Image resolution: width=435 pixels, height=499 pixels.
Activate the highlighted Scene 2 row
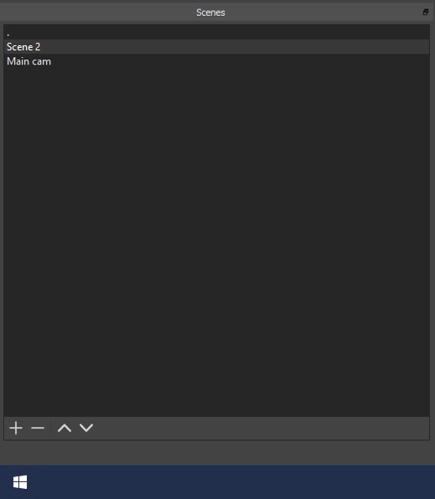click(216, 47)
